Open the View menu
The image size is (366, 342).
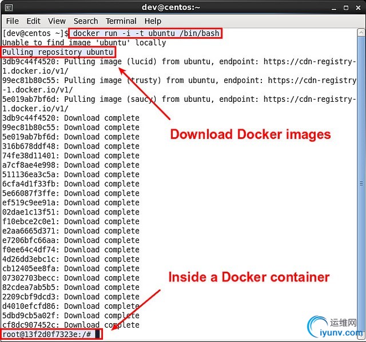tap(57, 21)
